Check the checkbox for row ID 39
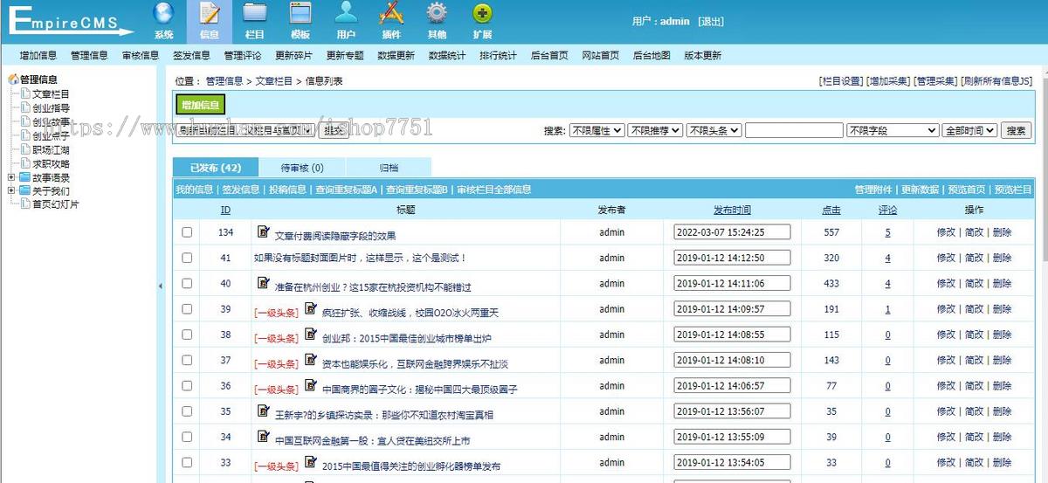The width and height of the screenshot is (1048, 483). [x=187, y=309]
